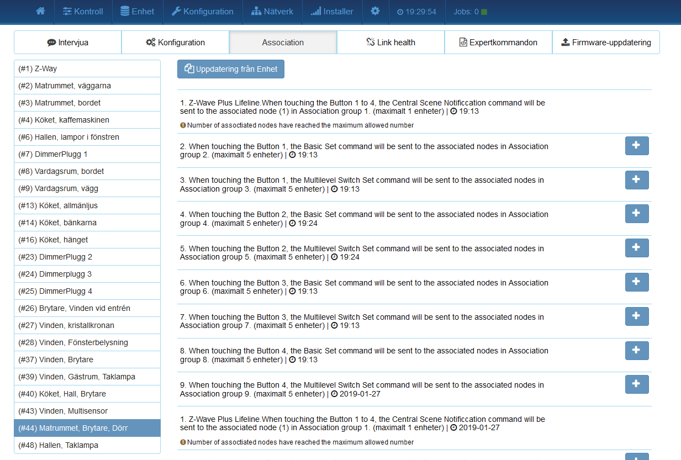Screen dimensions: 681x460
Task: Click the upload icon on Firmware-uppdatering tab
Action: point(566,41)
